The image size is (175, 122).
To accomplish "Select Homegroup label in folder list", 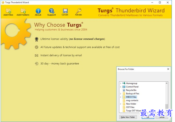I will (132, 83).
